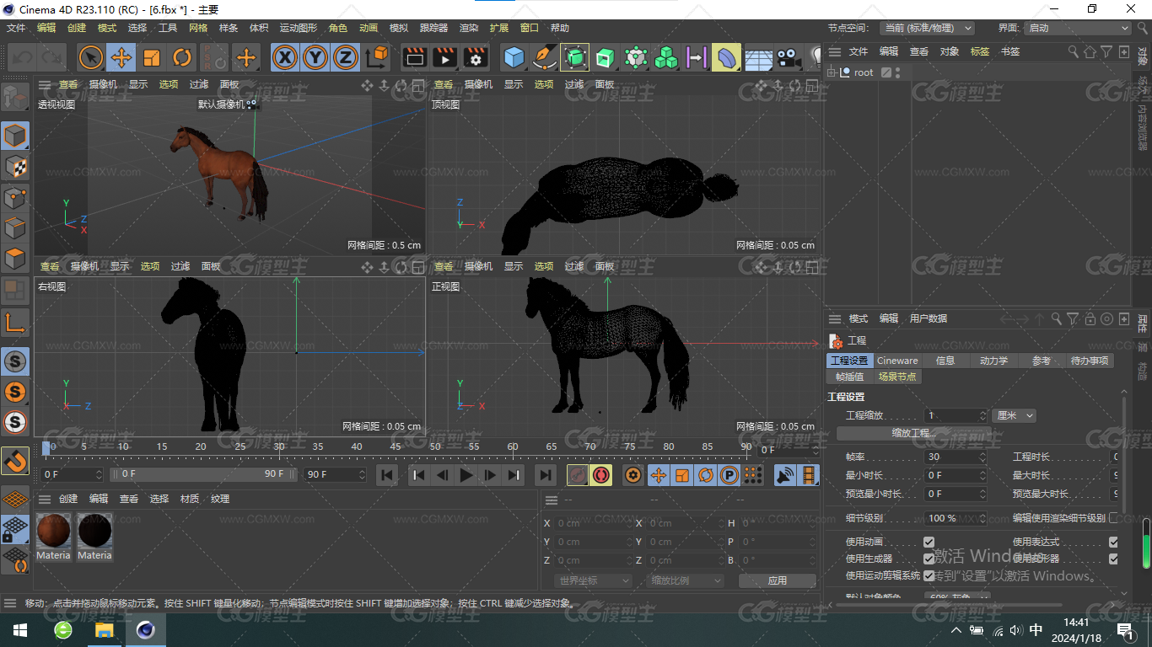
Task: Click the 帧率 stepper arrows
Action: click(982, 457)
